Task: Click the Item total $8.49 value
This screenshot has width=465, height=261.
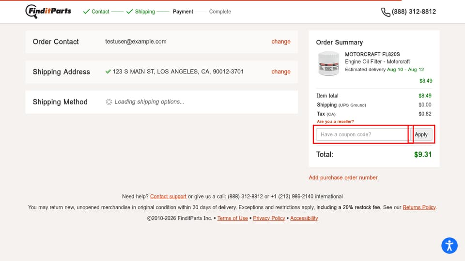Action: (425, 96)
